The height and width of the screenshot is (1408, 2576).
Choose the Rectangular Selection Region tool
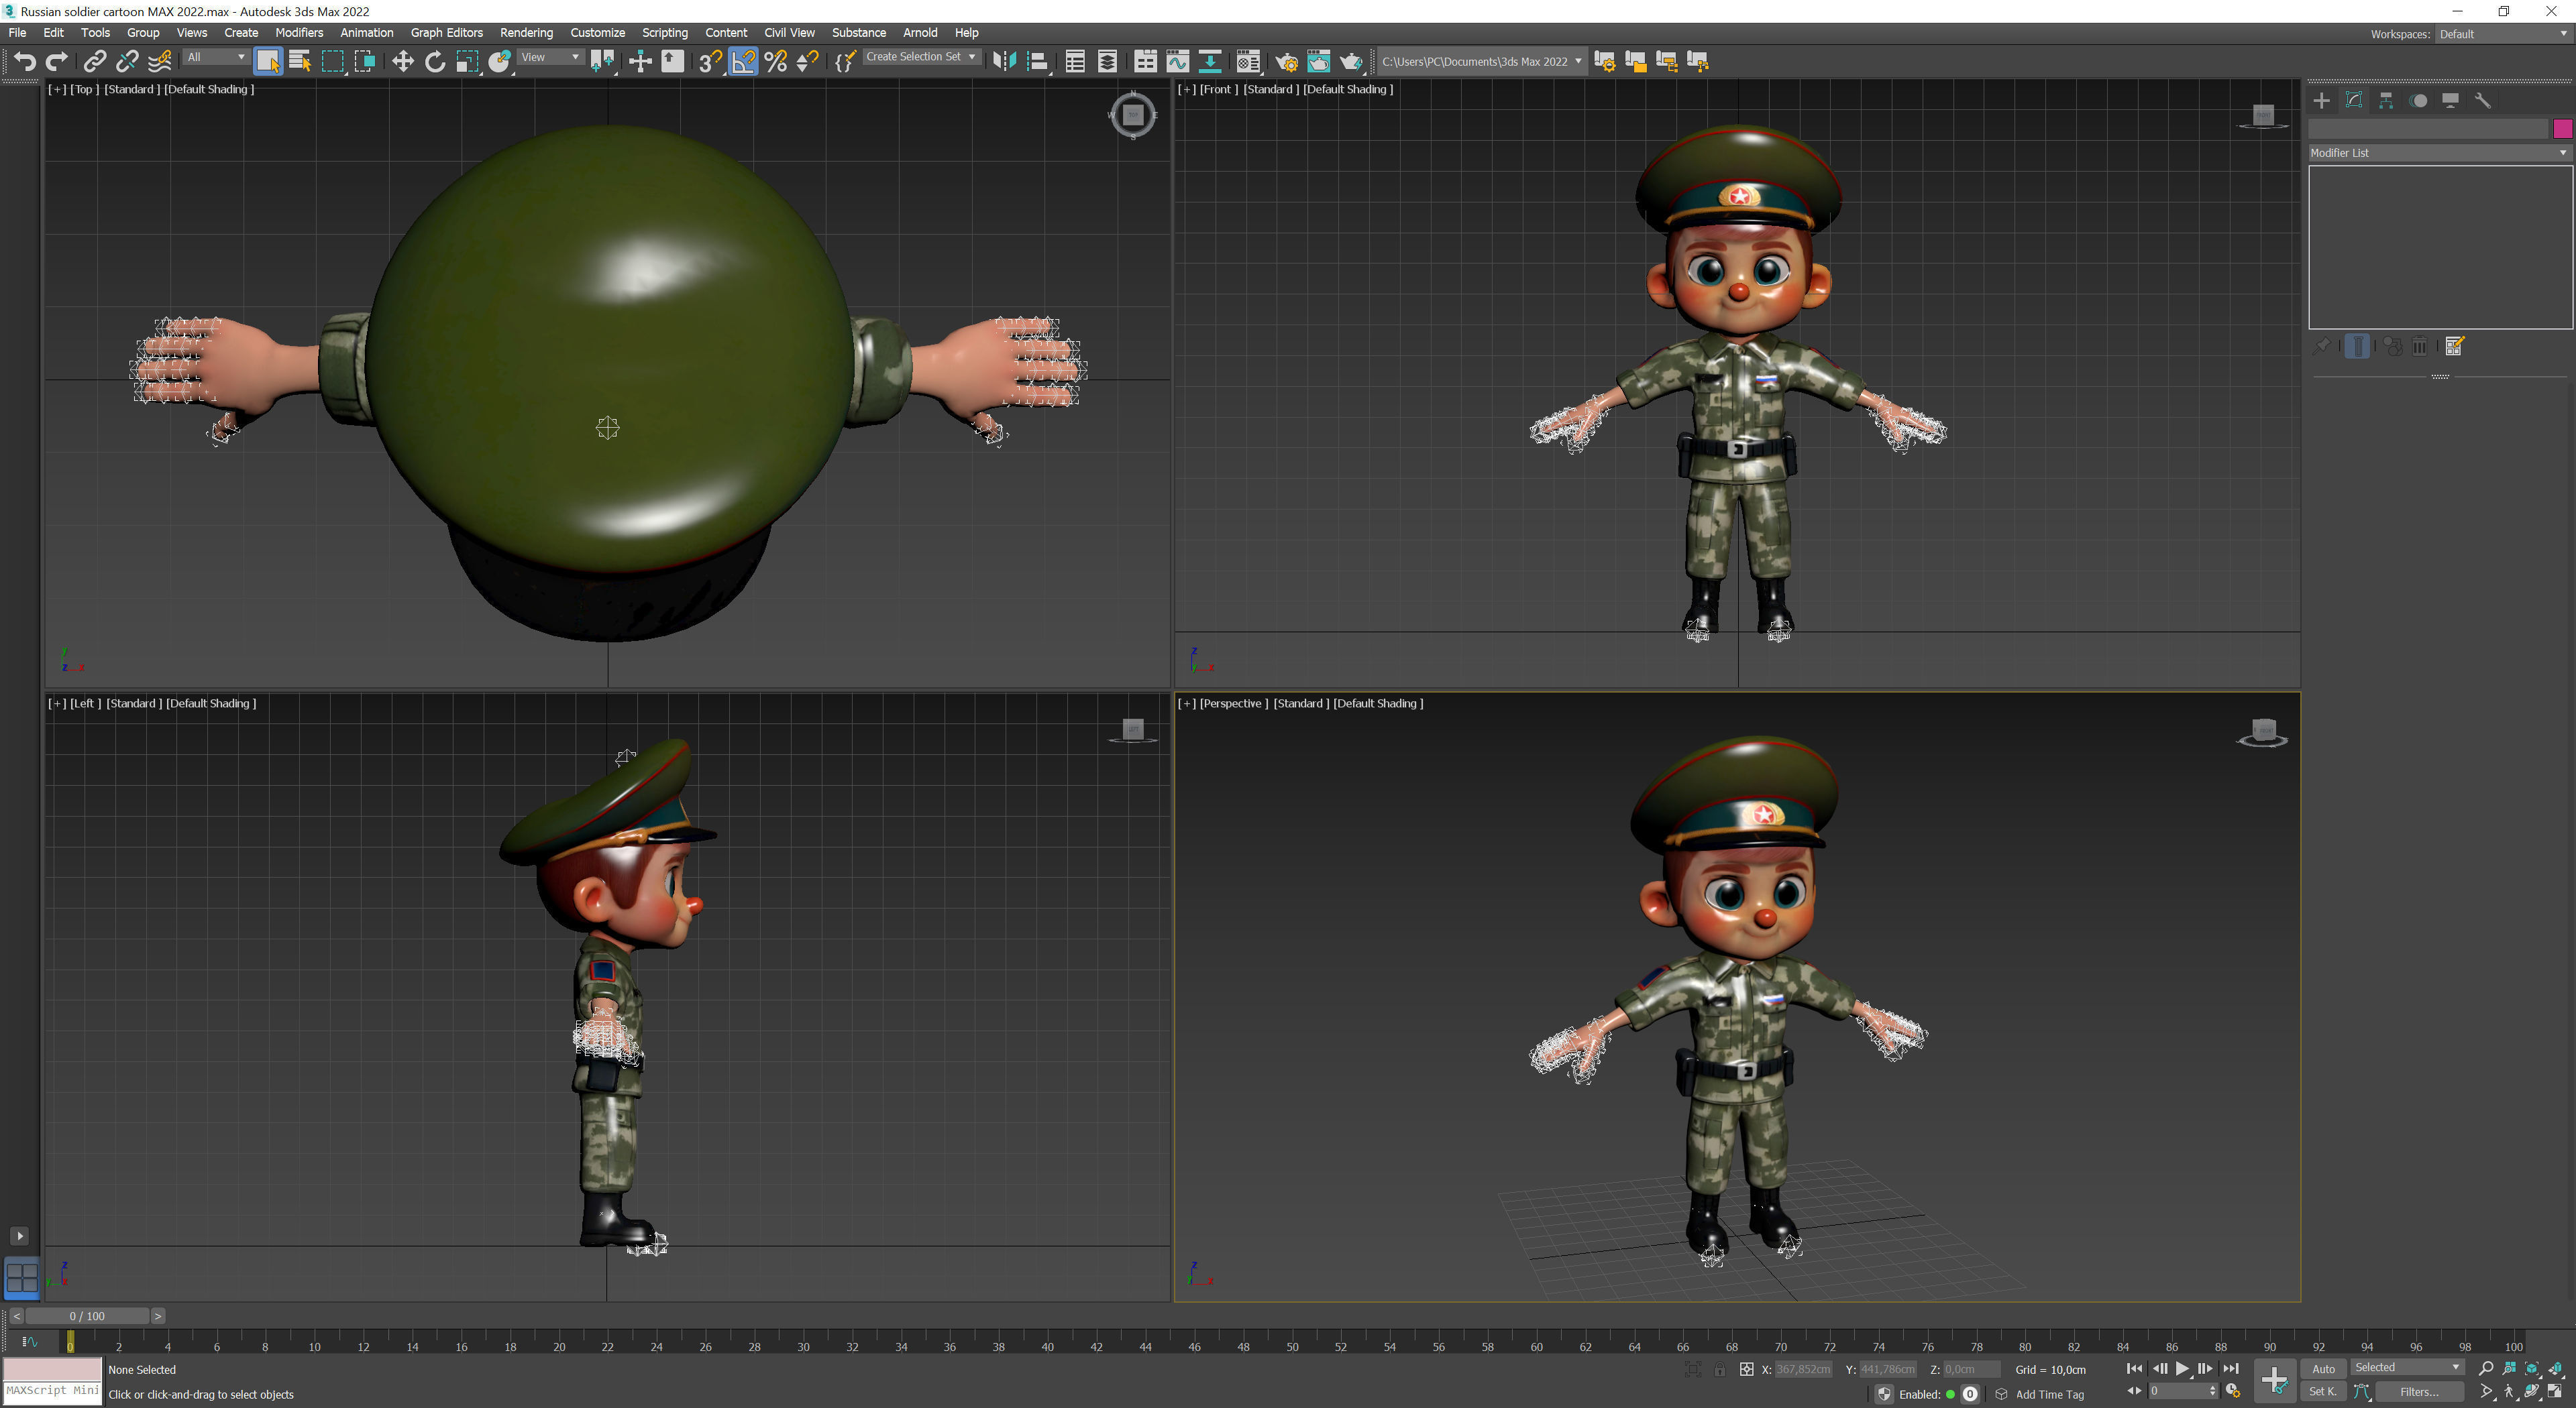pos(333,62)
